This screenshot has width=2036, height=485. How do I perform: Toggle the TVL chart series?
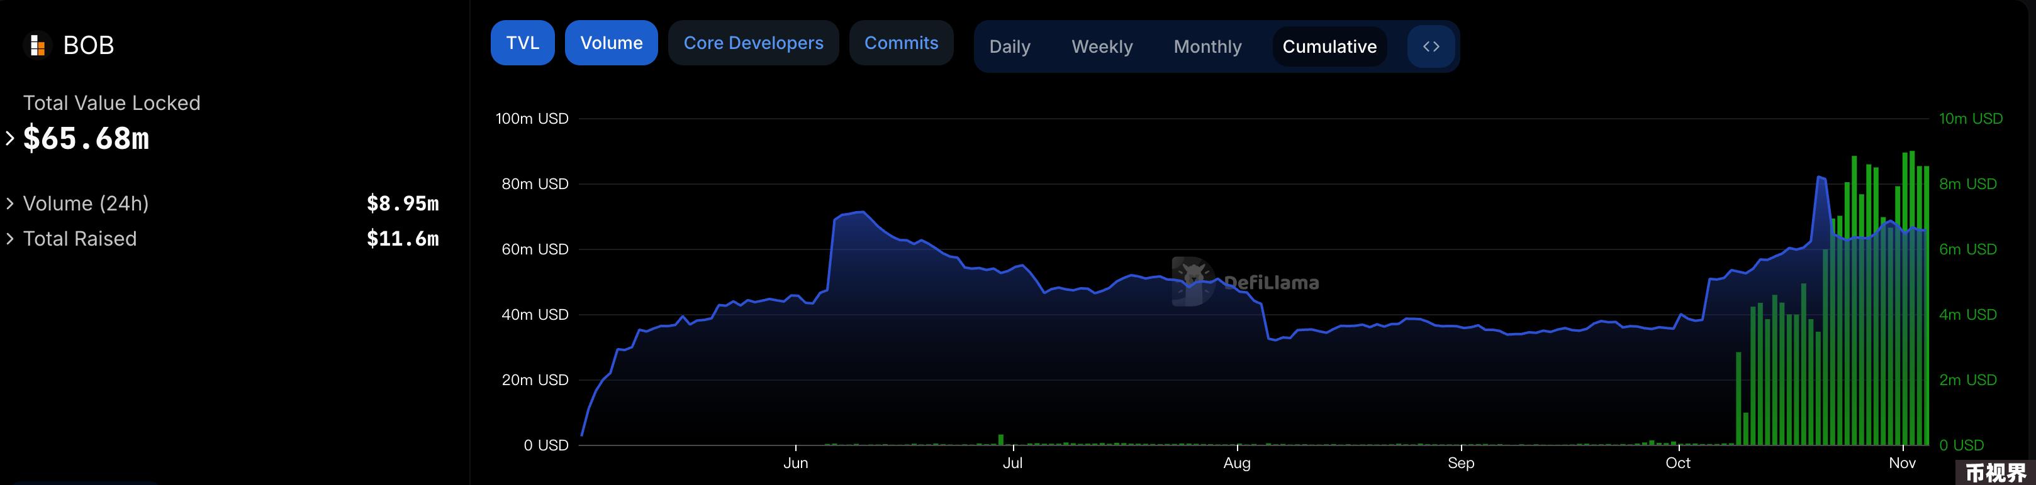pos(522,43)
